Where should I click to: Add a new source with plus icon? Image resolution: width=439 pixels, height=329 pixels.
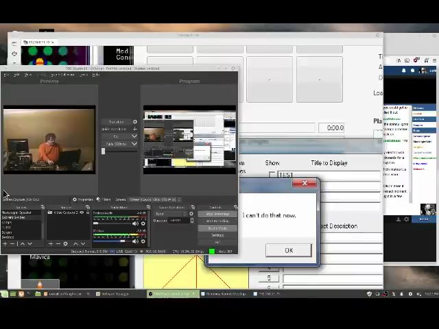(50, 244)
